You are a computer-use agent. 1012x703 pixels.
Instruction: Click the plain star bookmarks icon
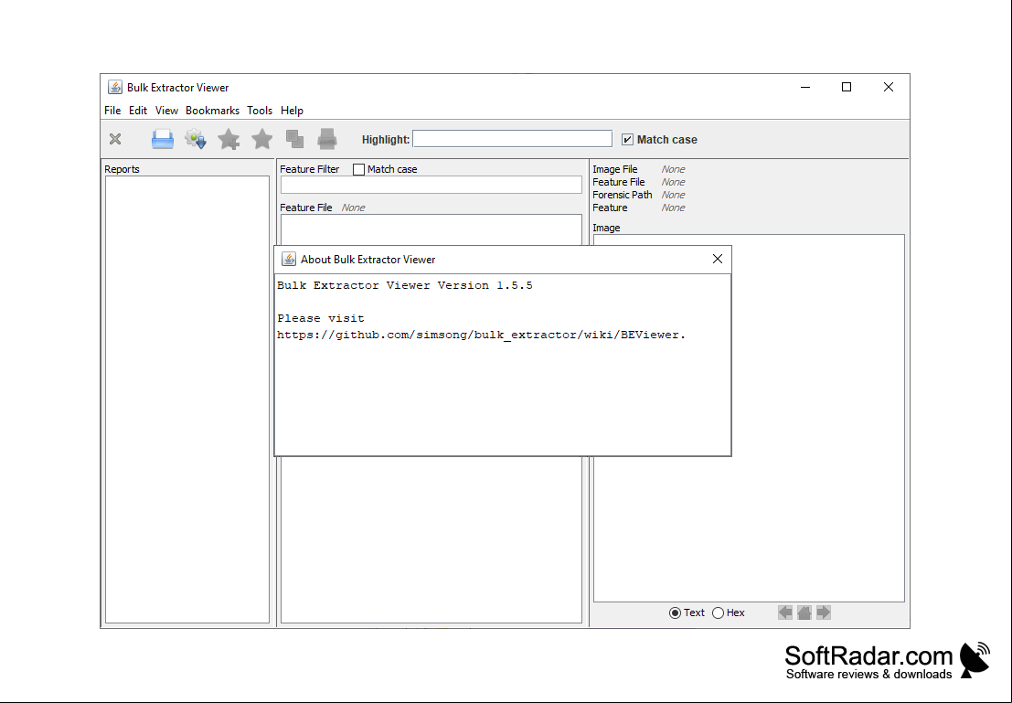pos(262,139)
